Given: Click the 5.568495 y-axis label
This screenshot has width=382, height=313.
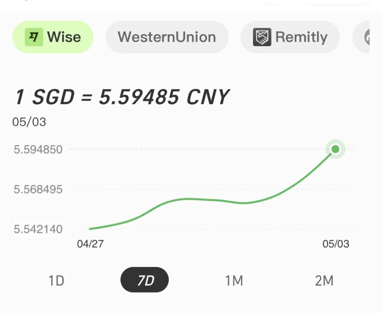Looking at the screenshot, I should 38,189.
